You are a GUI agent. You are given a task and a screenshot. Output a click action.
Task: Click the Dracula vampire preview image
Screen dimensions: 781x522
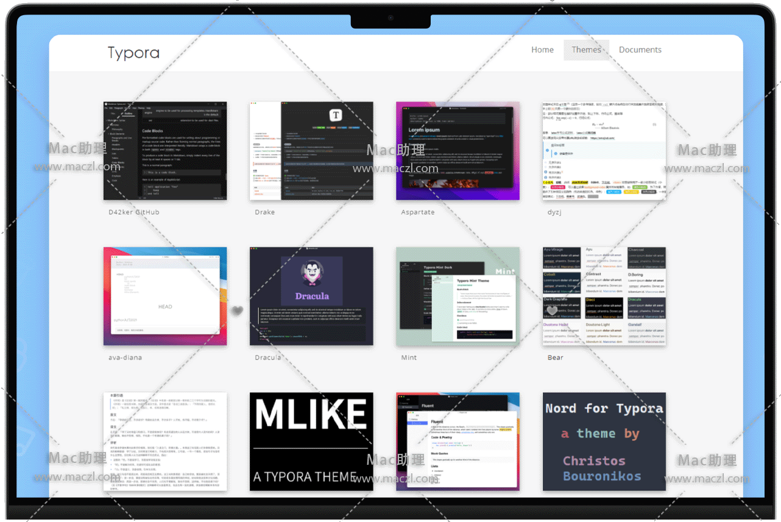pyautogui.click(x=311, y=296)
